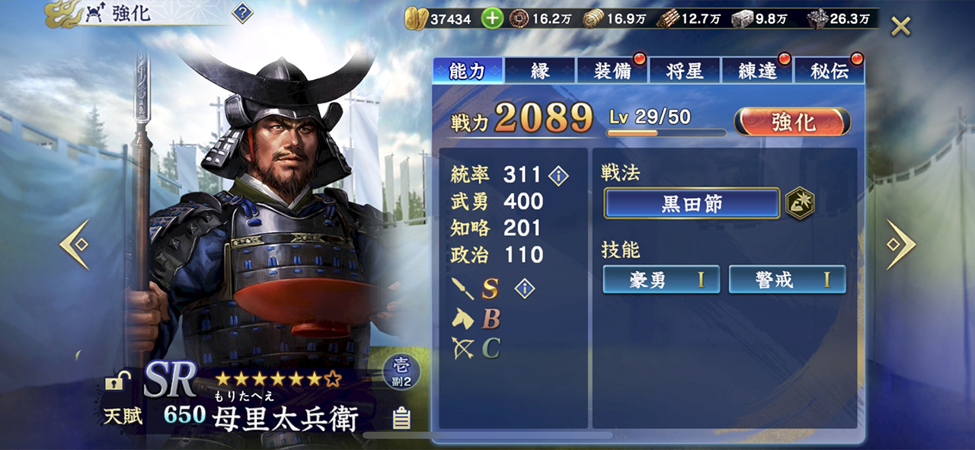
Task: Tap the green plus icon to add gold
Action: (492, 18)
